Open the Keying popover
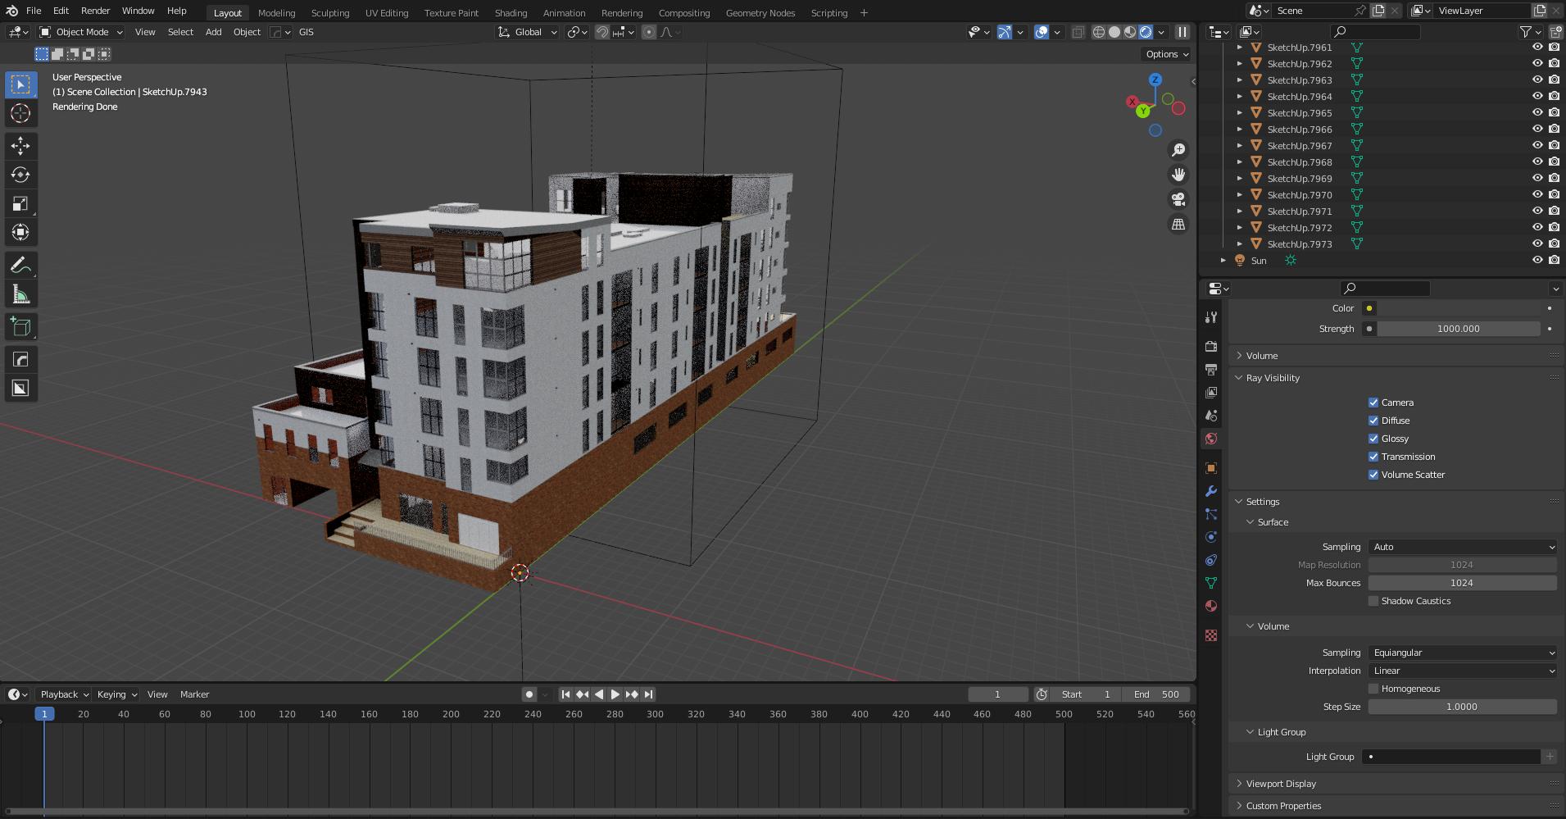Image resolution: width=1566 pixels, height=819 pixels. 116,694
